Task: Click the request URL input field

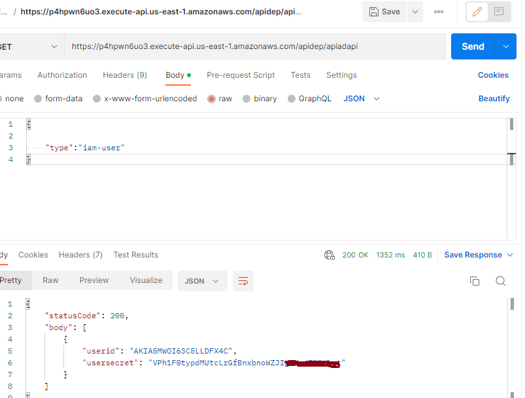Action: (x=255, y=46)
